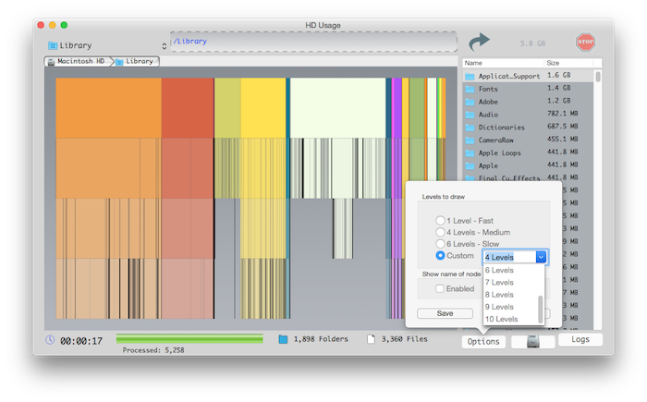Open the Logs button
This screenshot has width=647, height=402.
580,339
